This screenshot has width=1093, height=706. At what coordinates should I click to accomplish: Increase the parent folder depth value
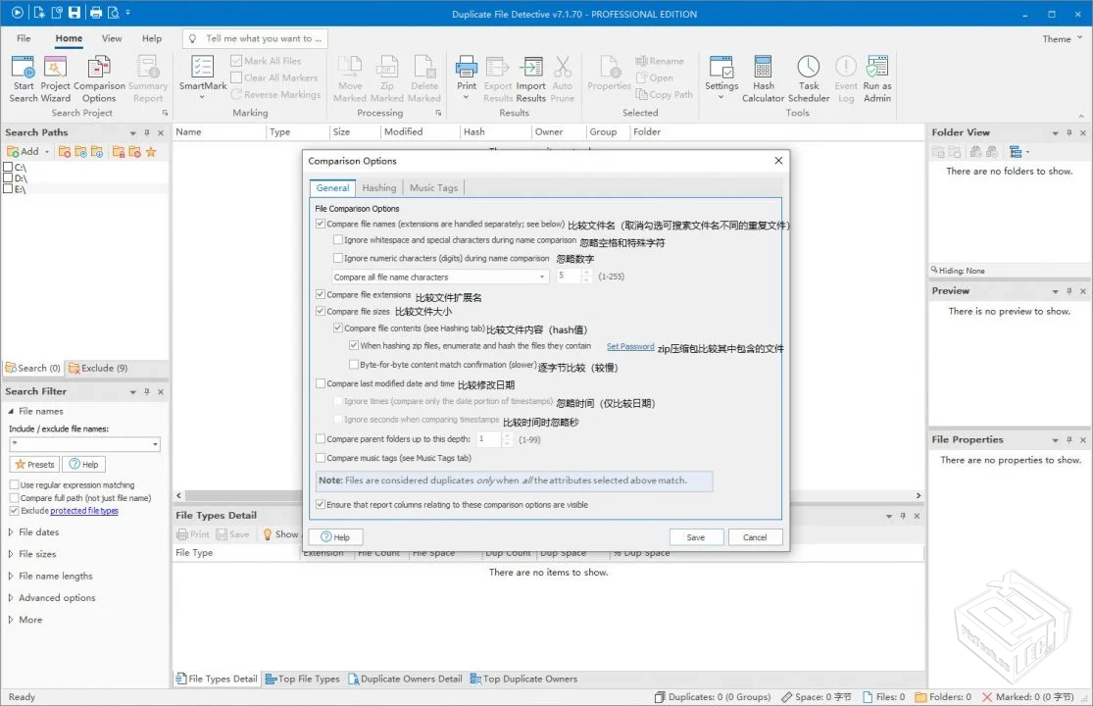pyautogui.click(x=505, y=437)
